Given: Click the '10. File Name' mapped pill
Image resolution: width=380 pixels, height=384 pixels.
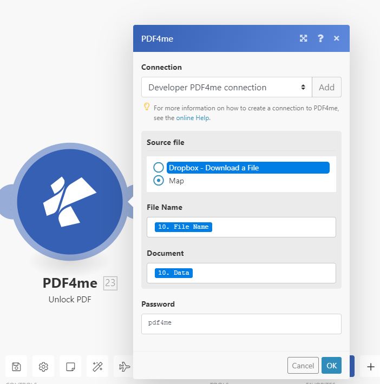Looking at the screenshot, I should [x=184, y=227].
